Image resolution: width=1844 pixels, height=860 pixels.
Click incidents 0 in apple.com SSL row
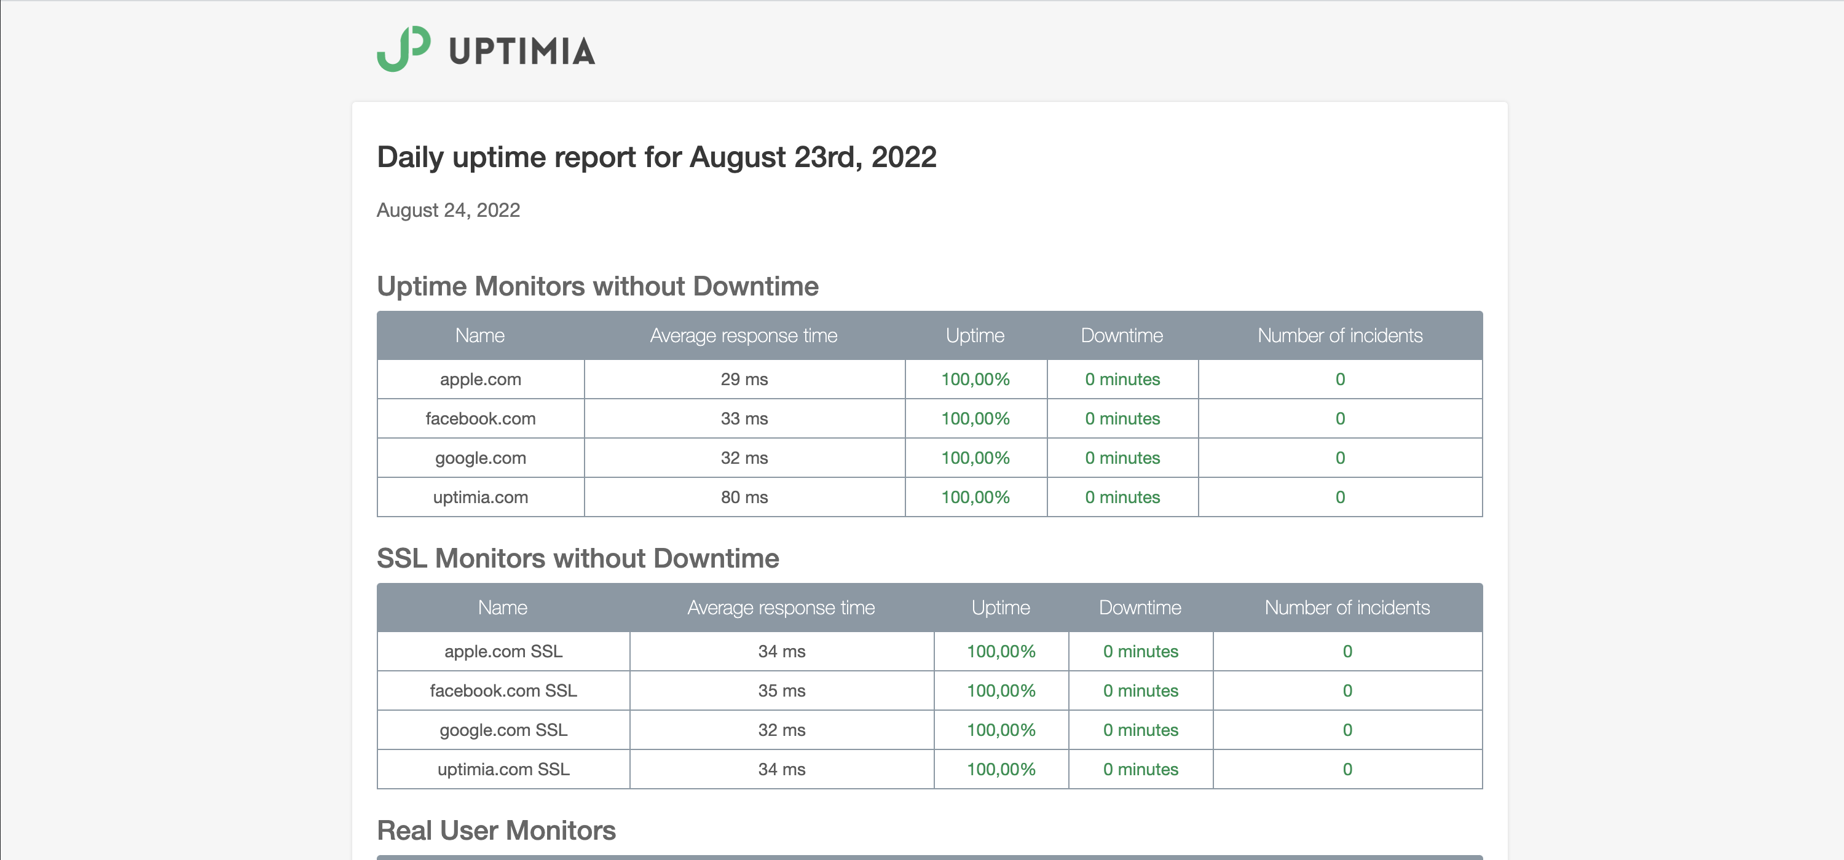point(1347,651)
